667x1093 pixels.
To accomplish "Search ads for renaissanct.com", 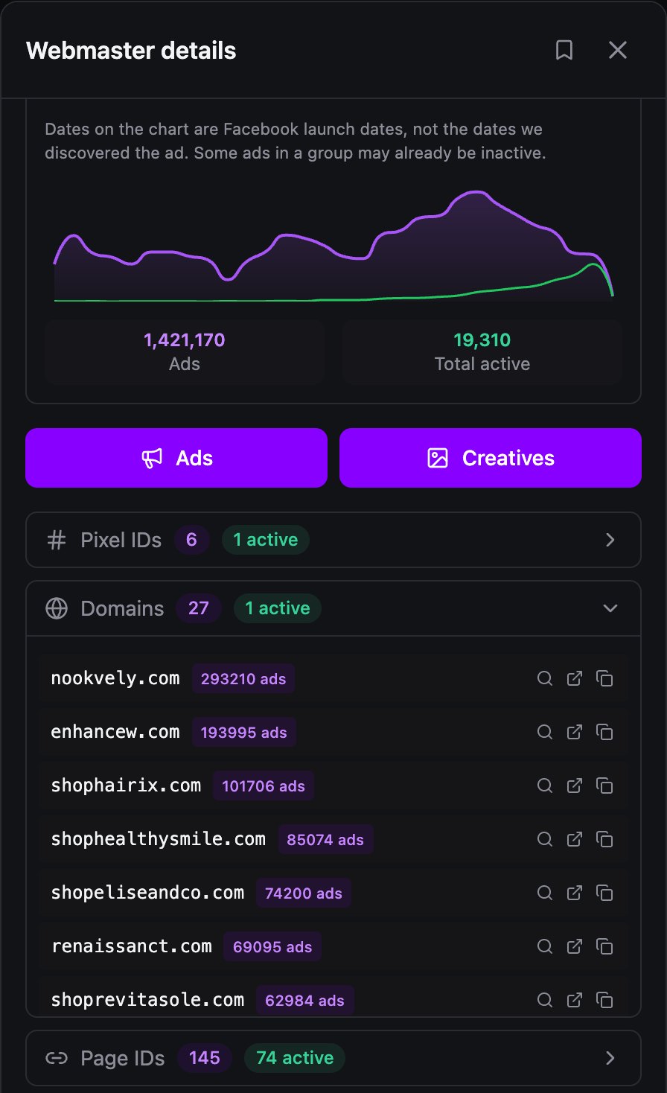I will coord(545,946).
